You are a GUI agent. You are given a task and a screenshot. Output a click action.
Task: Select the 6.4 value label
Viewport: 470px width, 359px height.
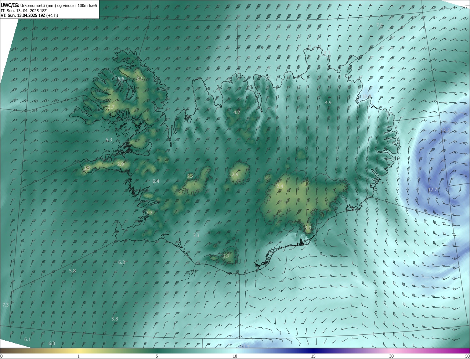[x=156, y=181]
